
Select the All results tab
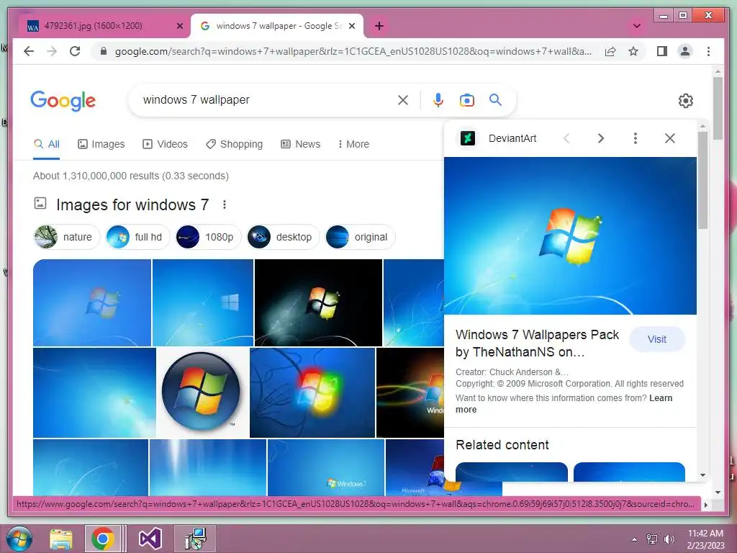[47, 144]
